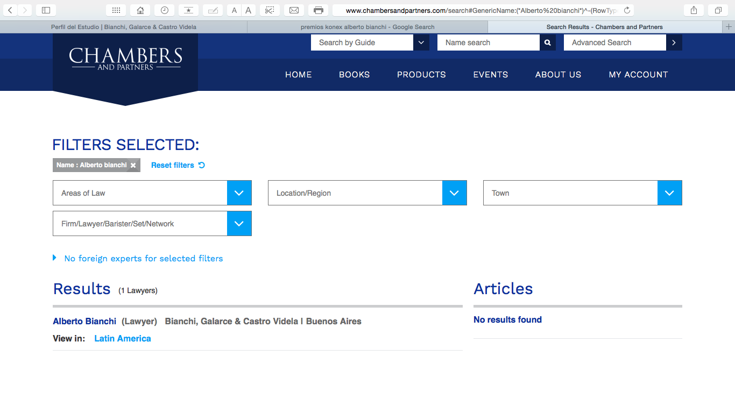Switch to Perfil del Estudio tab
Screen dimensions: 735x413
point(124,26)
